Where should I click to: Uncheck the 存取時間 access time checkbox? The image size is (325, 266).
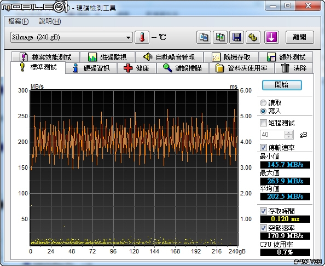[263, 211]
